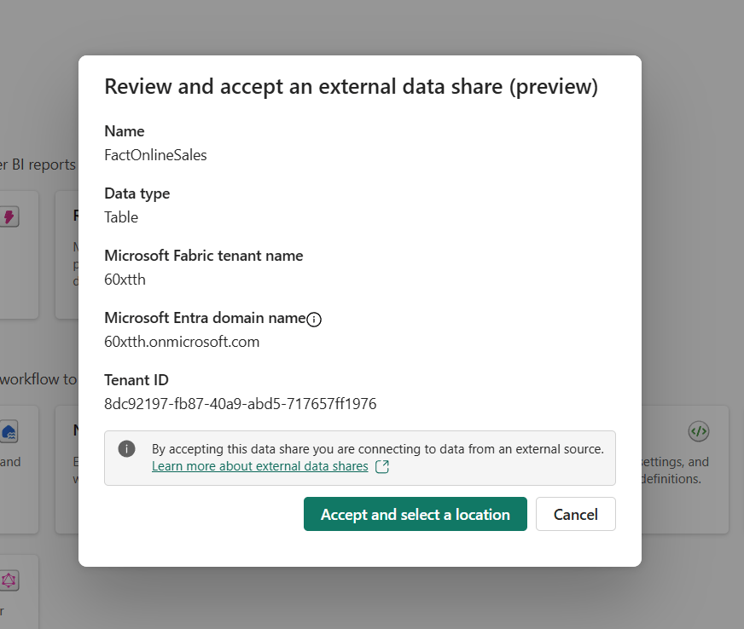This screenshot has height=629, width=744.
Task: Click the external link icon after Learn more
Action: 382,467
